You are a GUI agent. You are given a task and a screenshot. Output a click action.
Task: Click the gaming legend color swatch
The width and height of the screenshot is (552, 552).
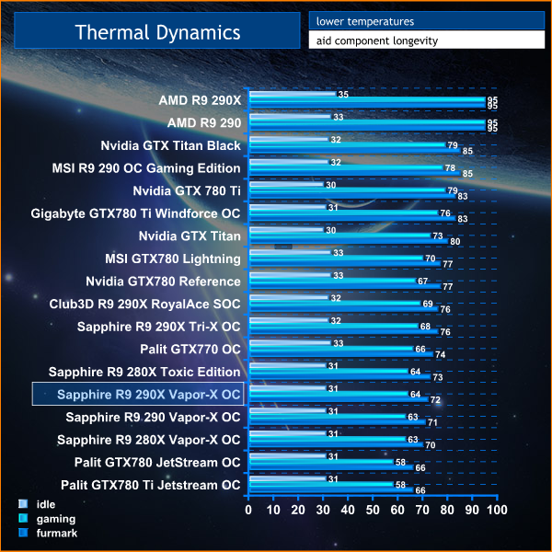click(23, 518)
